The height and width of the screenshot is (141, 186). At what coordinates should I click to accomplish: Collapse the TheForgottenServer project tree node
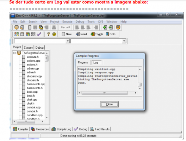[x=14, y=53]
